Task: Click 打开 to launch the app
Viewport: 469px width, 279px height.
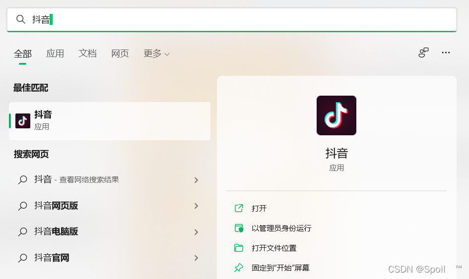Action: click(259, 208)
